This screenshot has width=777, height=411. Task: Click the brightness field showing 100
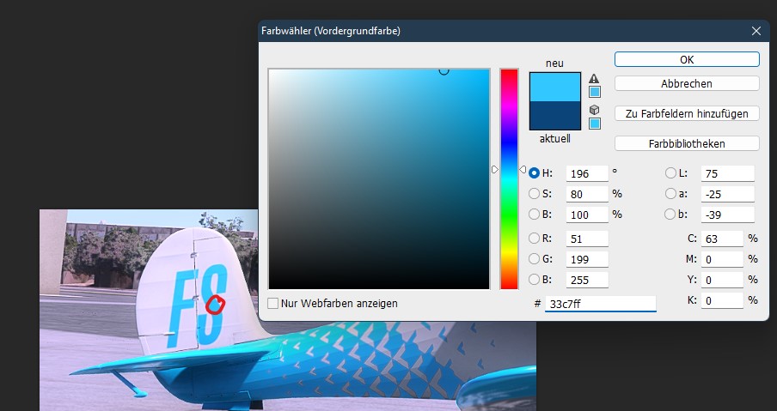click(x=587, y=215)
